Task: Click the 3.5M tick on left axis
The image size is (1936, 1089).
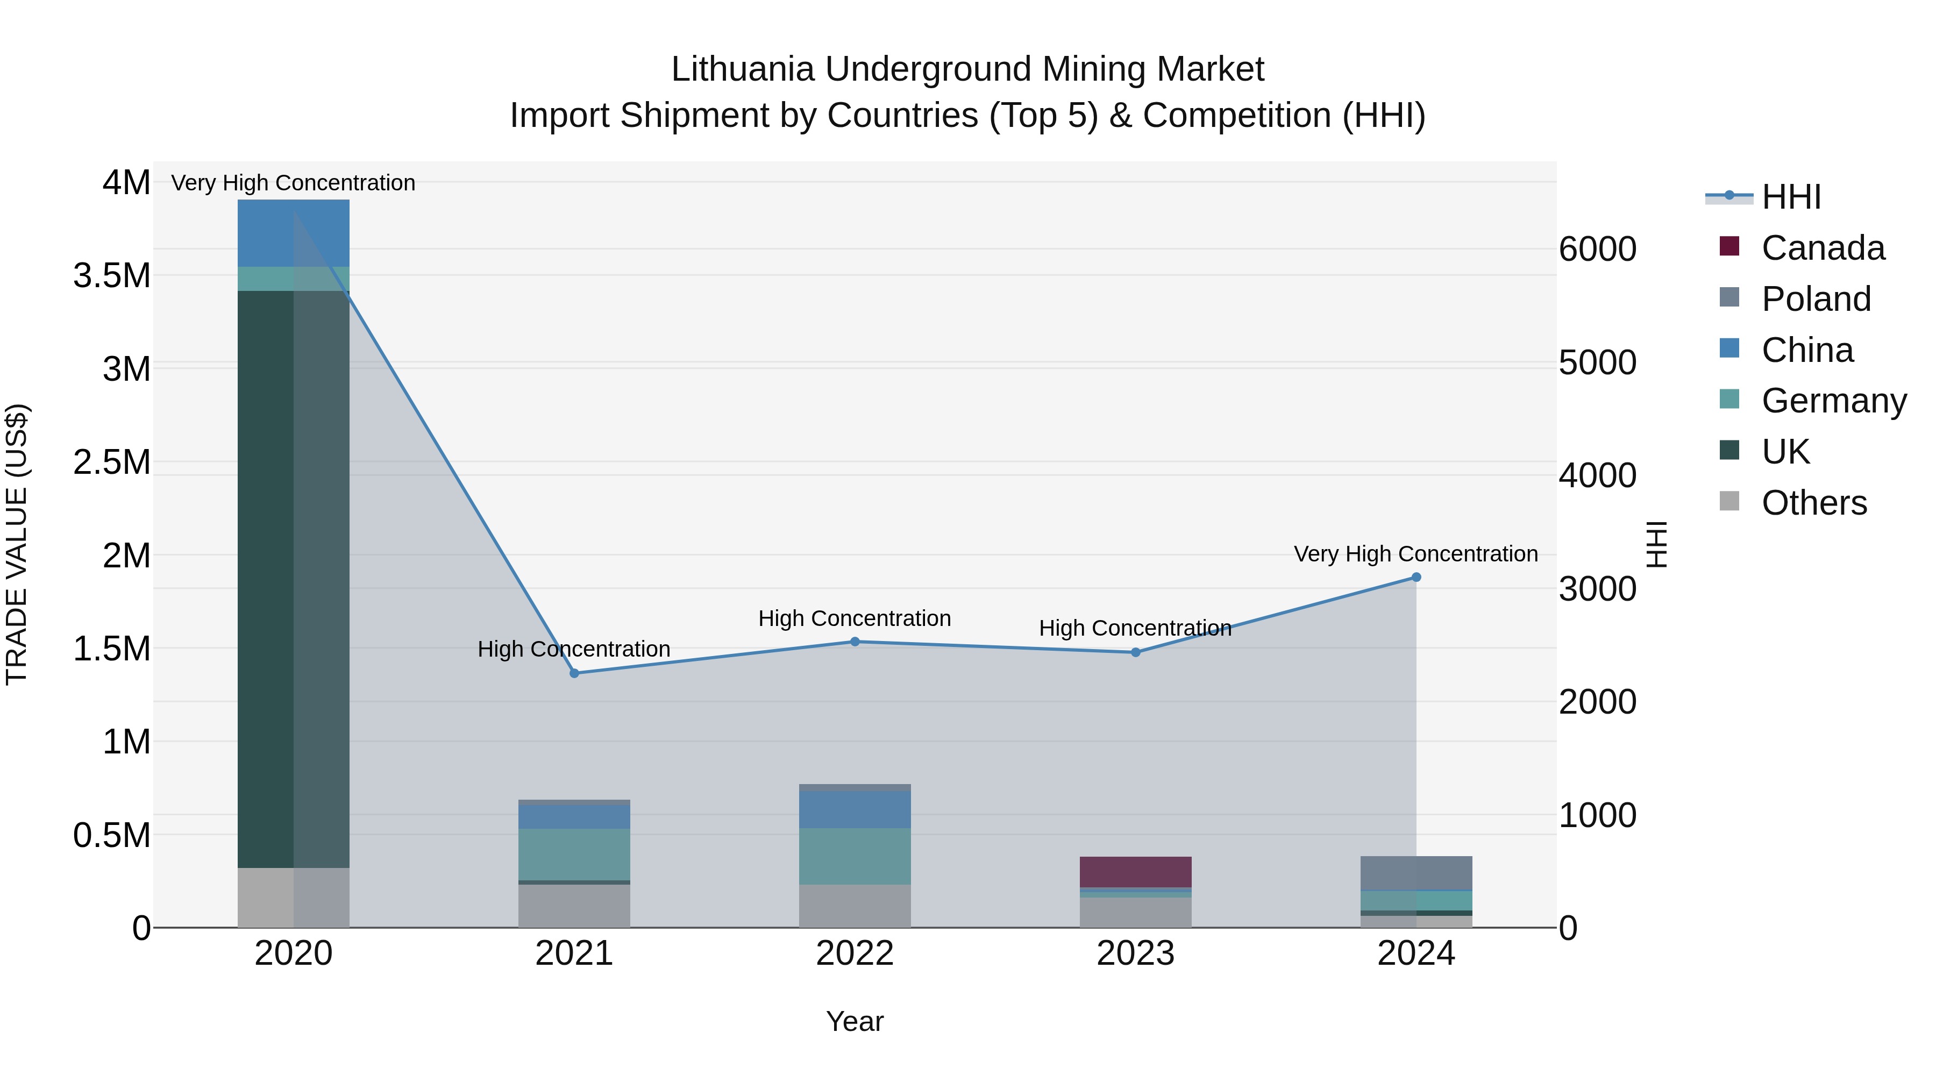Action: tap(112, 276)
